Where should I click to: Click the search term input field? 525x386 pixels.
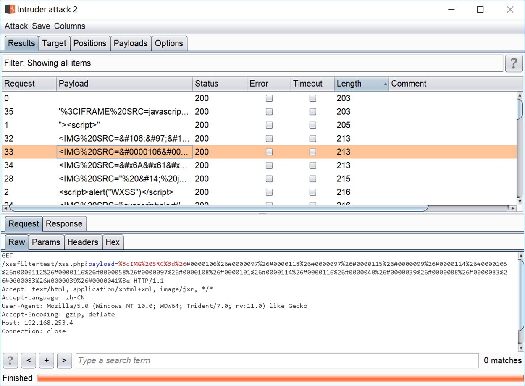[x=277, y=360]
